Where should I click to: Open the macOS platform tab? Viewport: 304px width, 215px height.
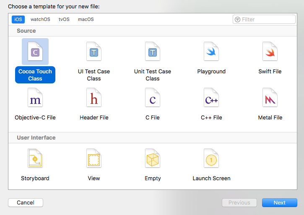(x=86, y=19)
